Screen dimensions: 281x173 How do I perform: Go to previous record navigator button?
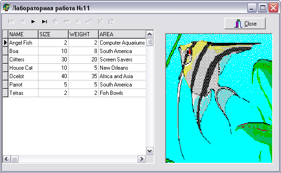(22, 22)
